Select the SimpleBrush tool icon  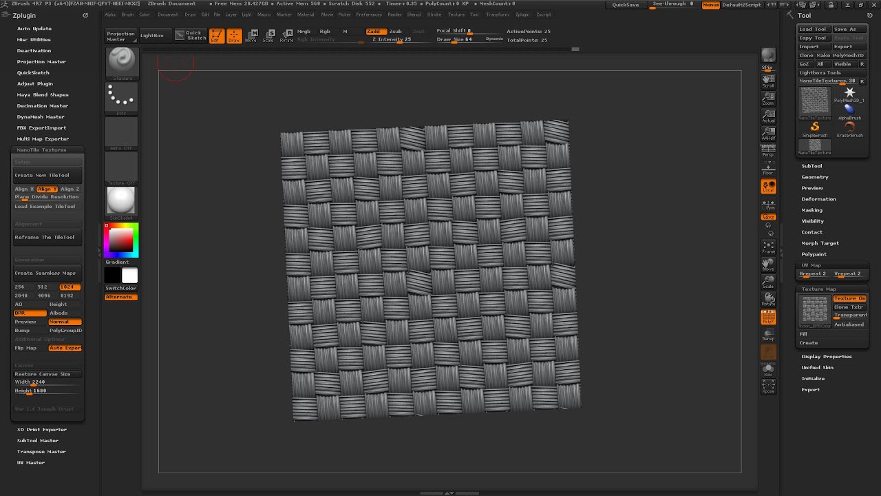pos(815,129)
